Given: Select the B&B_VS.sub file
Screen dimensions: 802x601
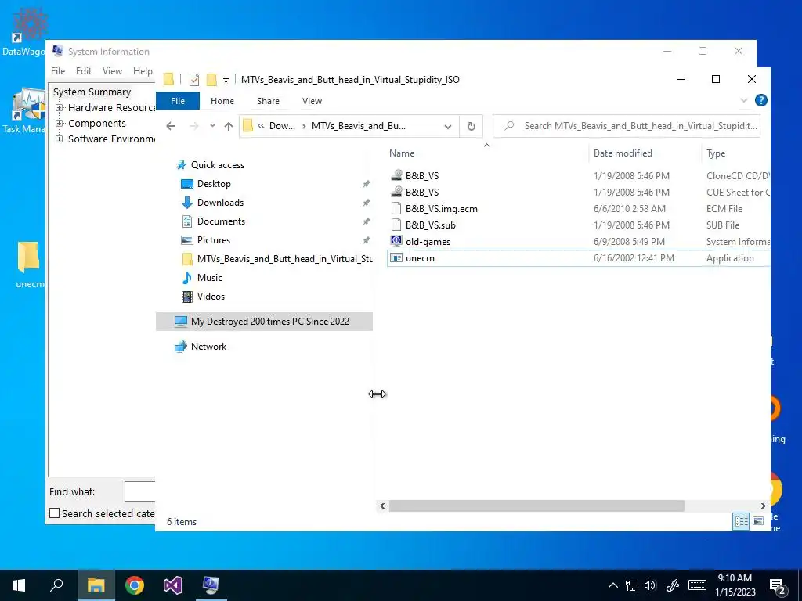Looking at the screenshot, I should (x=430, y=225).
